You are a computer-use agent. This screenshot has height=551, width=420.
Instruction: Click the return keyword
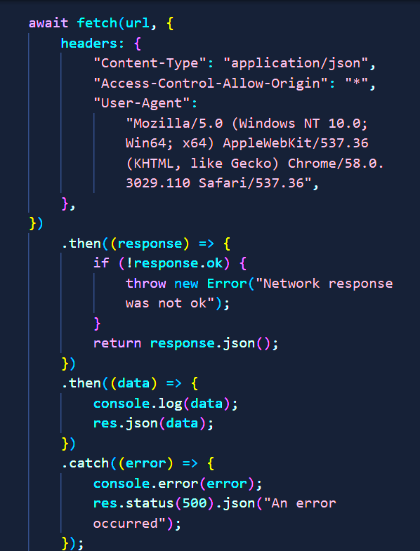(x=117, y=343)
